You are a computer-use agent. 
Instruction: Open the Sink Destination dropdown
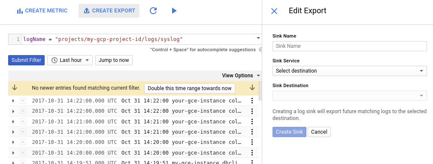coord(350,96)
